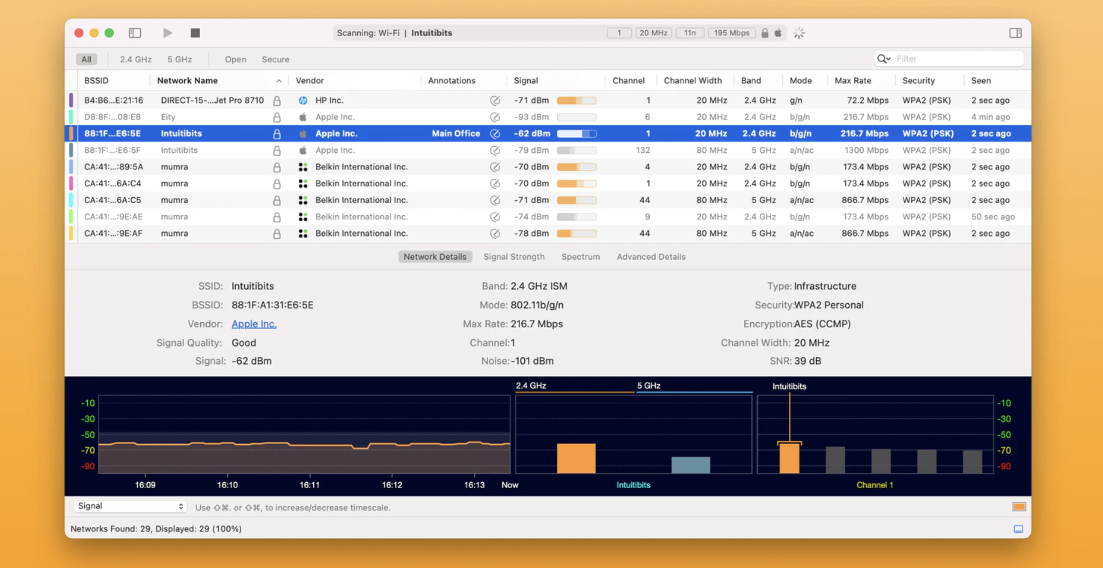Show only Open networks
Image resolution: width=1103 pixels, height=568 pixels.
(x=235, y=59)
